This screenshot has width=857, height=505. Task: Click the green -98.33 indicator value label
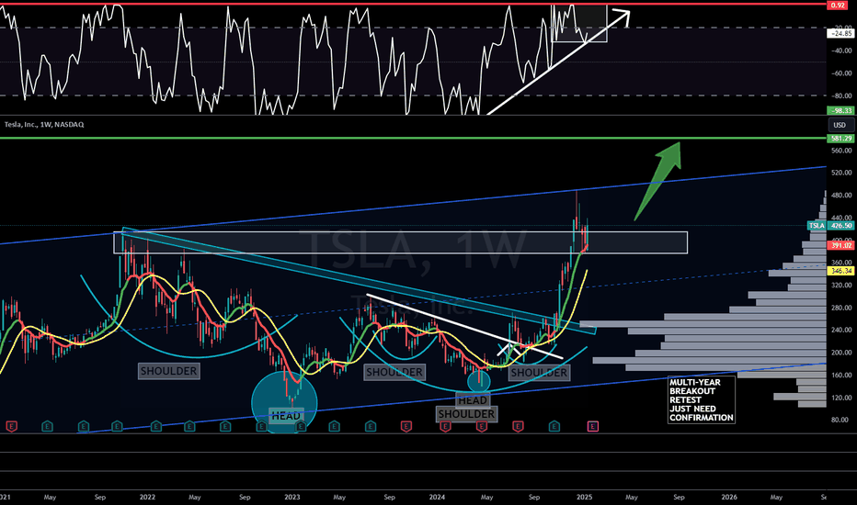[840, 110]
